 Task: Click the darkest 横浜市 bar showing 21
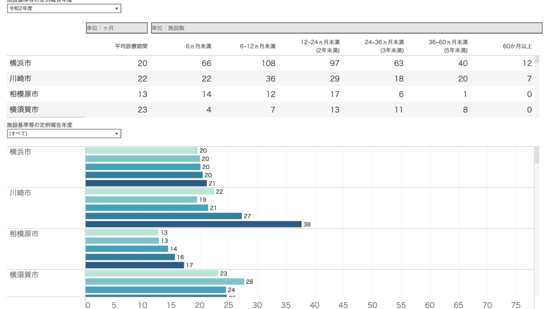(x=146, y=183)
